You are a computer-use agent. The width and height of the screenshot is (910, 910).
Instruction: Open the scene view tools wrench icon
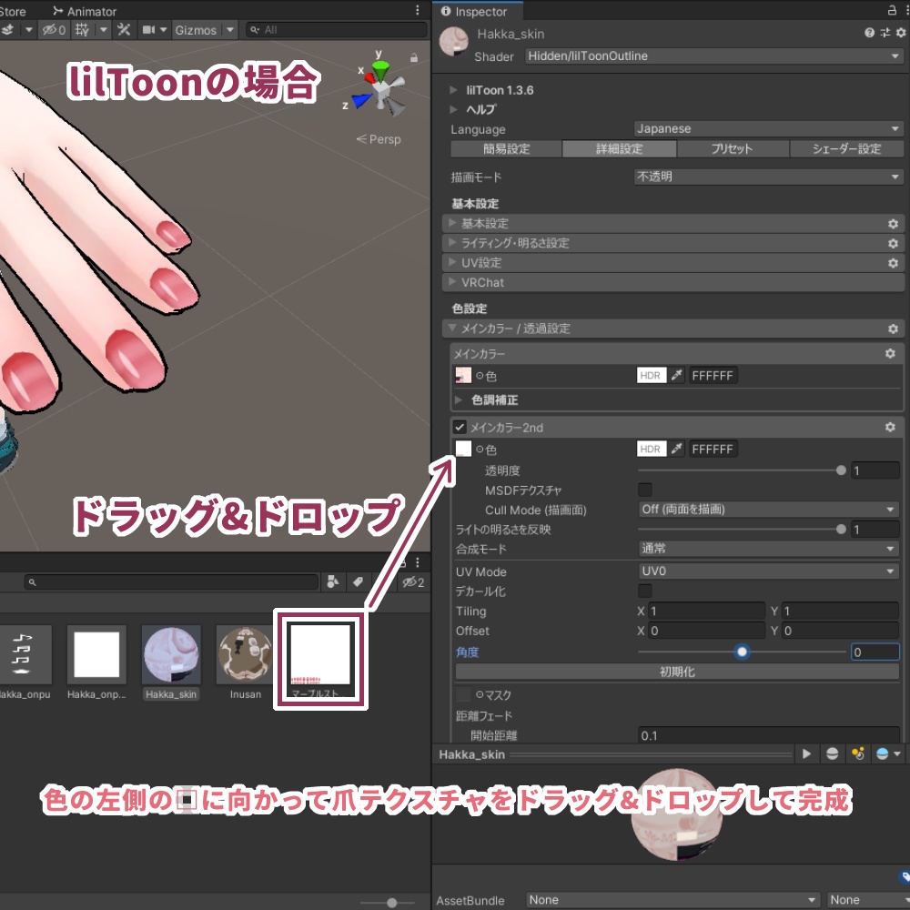point(123,30)
